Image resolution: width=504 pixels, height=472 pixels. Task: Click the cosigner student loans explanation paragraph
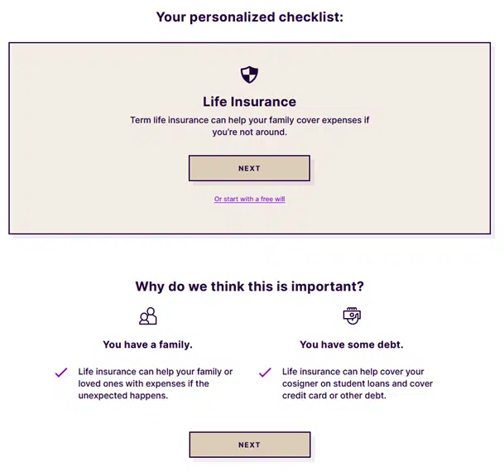[x=358, y=383]
